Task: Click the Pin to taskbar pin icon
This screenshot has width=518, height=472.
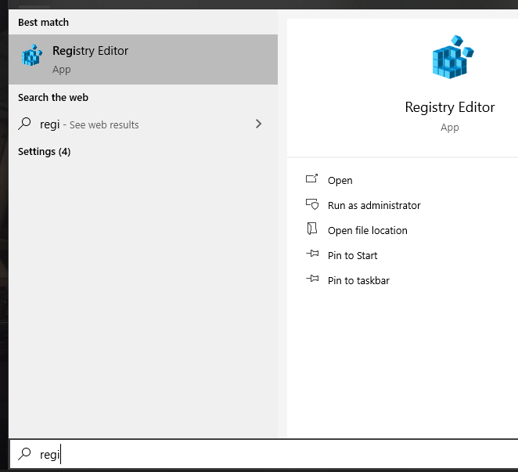Action: pyautogui.click(x=312, y=279)
